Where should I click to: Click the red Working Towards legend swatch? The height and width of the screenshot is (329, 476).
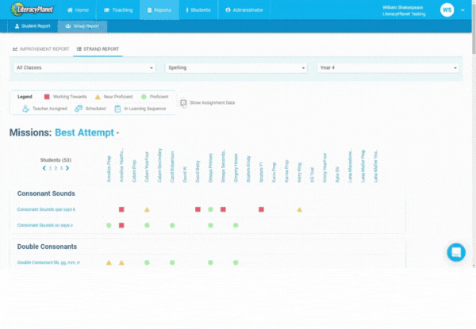(x=47, y=97)
